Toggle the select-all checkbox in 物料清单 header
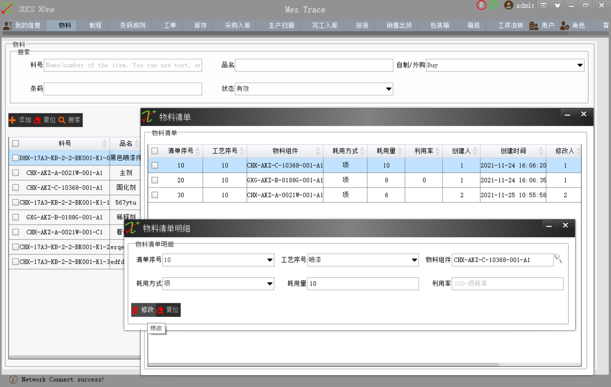The width and height of the screenshot is (611, 387). click(155, 151)
